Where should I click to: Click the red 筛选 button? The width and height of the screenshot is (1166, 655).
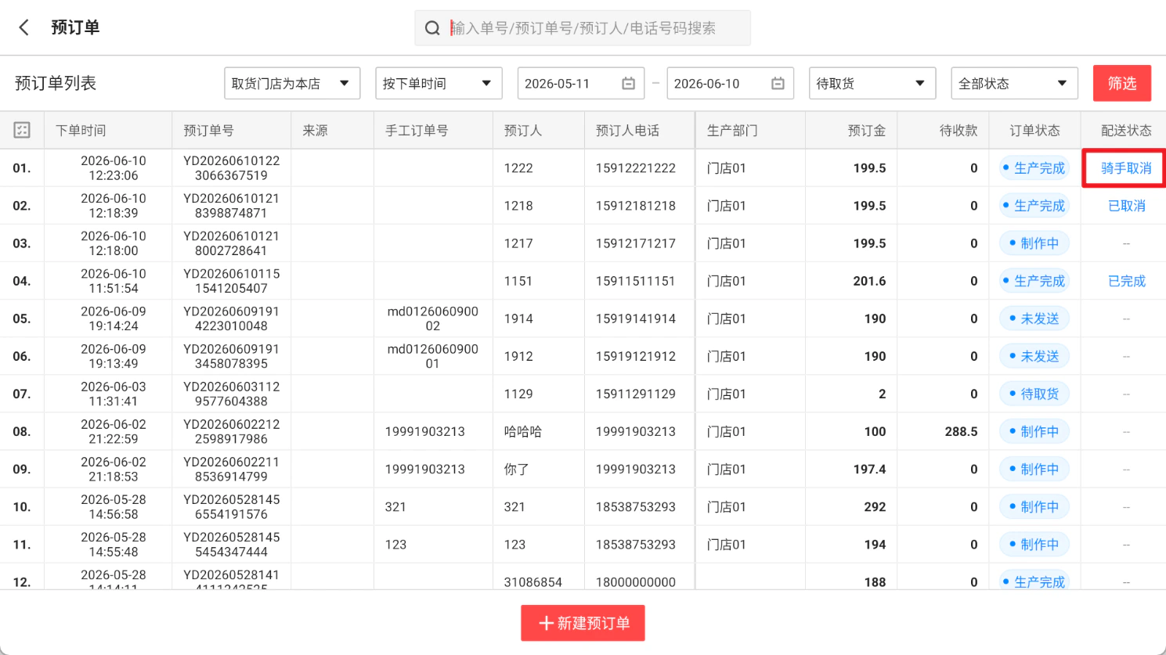click(x=1122, y=83)
